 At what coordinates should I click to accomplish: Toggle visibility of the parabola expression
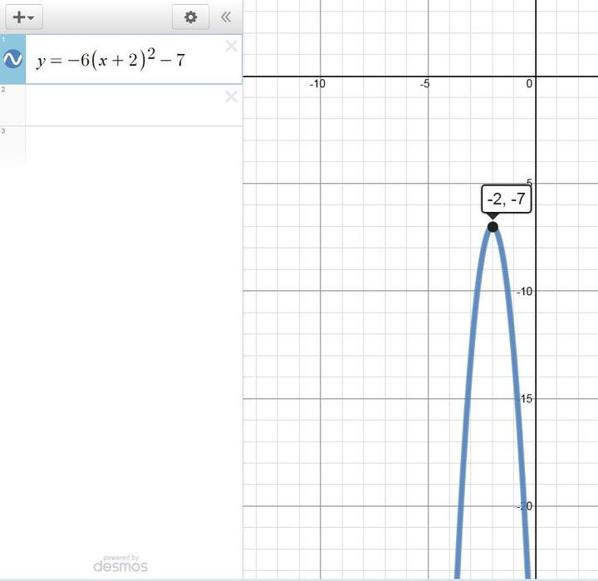tap(12, 60)
